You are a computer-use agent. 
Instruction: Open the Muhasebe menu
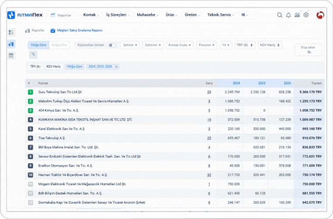(x=148, y=15)
